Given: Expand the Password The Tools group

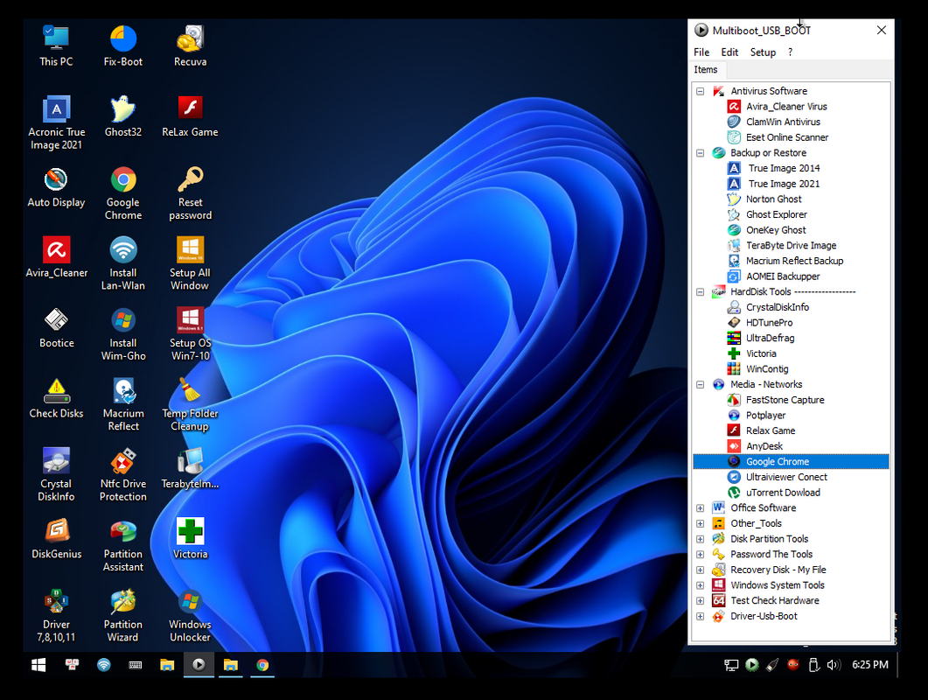Looking at the screenshot, I should tap(700, 555).
